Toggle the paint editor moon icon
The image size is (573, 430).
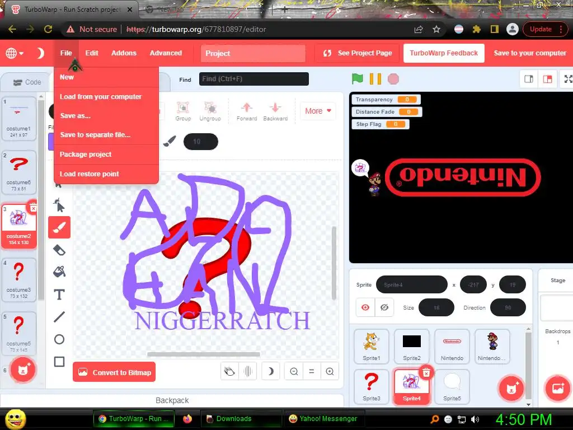[271, 372]
